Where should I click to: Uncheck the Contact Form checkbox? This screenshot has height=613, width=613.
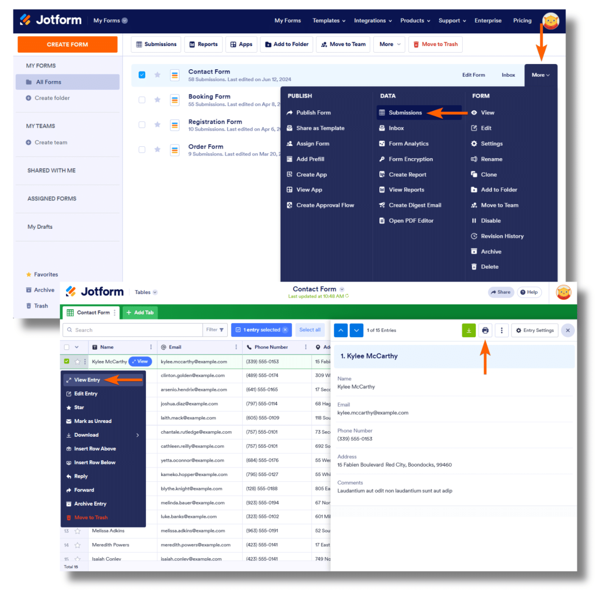142,75
